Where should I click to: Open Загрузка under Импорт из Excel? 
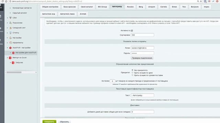coord(19,63)
